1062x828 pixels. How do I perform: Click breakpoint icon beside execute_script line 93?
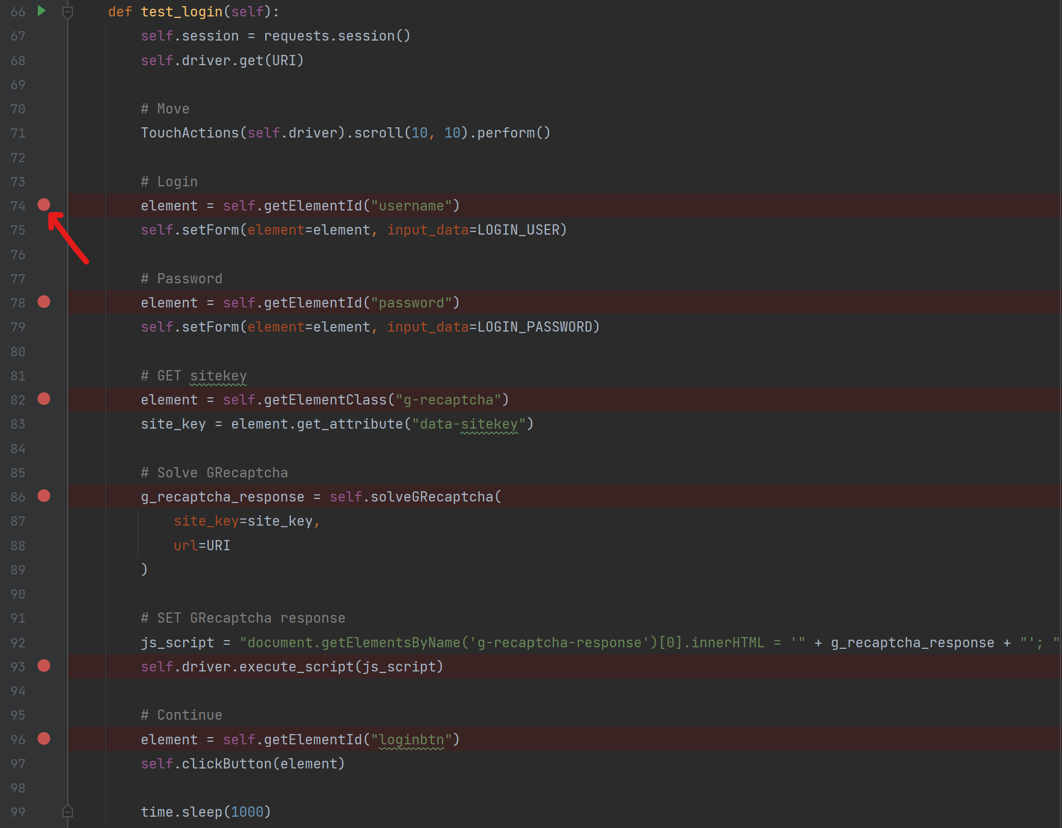(x=44, y=666)
